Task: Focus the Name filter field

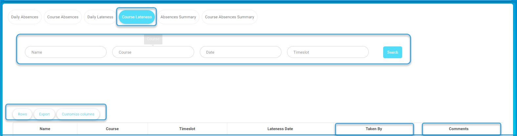Action: [66, 52]
